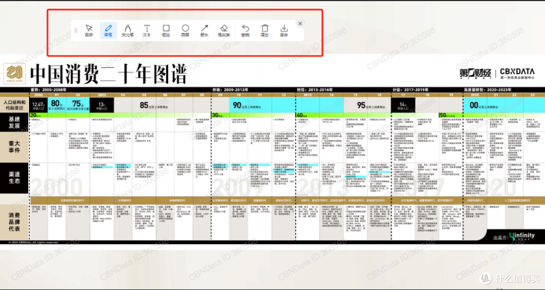
Task: Click the 95后 population cell
Action: click(371, 105)
